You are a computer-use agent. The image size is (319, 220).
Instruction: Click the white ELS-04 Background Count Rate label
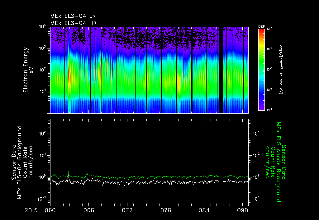pyautogui.click(x=22, y=162)
